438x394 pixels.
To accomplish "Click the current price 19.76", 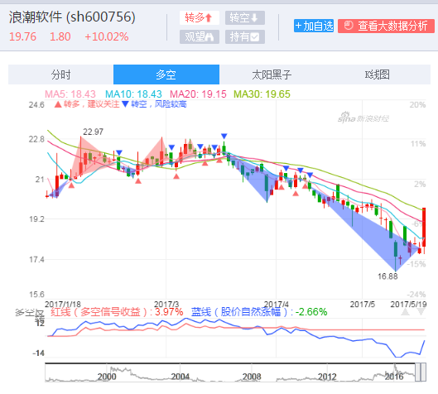I will pyautogui.click(x=22, y=36).
